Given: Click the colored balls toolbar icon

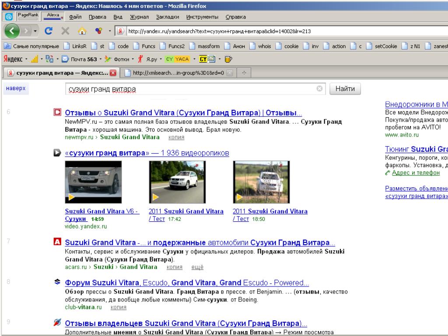Looking at the screenshot, I should (99, 31).
